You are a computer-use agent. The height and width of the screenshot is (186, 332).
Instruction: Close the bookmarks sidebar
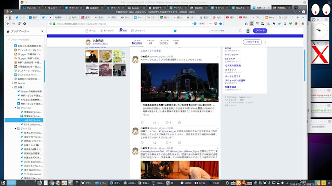(x=42, y=31)
